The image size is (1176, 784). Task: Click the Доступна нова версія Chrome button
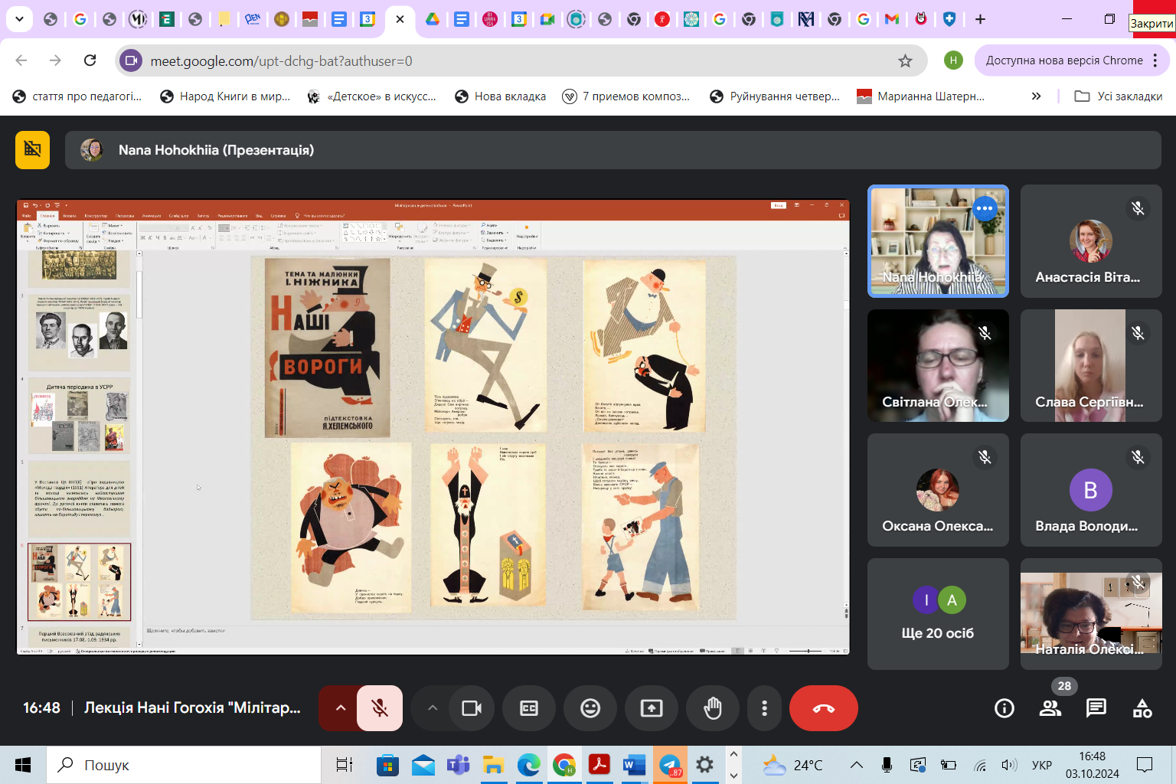(x=1063, y=60)
